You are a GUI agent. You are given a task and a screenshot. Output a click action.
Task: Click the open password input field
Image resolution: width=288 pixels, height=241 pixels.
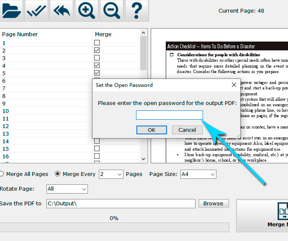click(169, 115)
